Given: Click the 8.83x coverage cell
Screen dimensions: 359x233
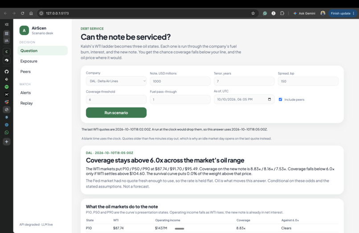Looking at the screenshot, I should (x=241, y=228).
